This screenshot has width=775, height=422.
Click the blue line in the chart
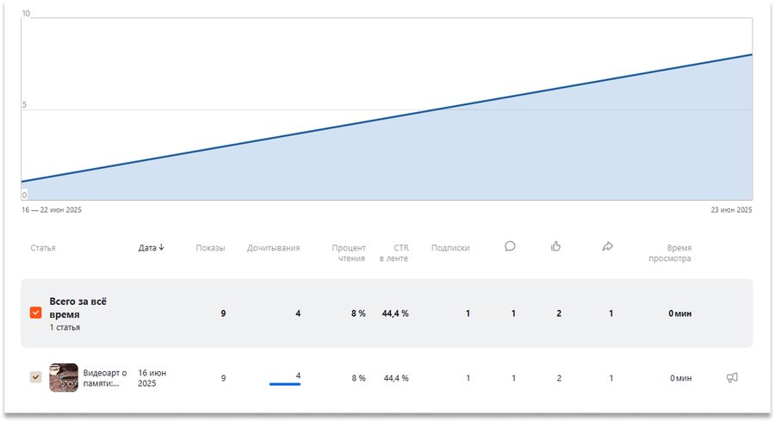pos(387,118)
